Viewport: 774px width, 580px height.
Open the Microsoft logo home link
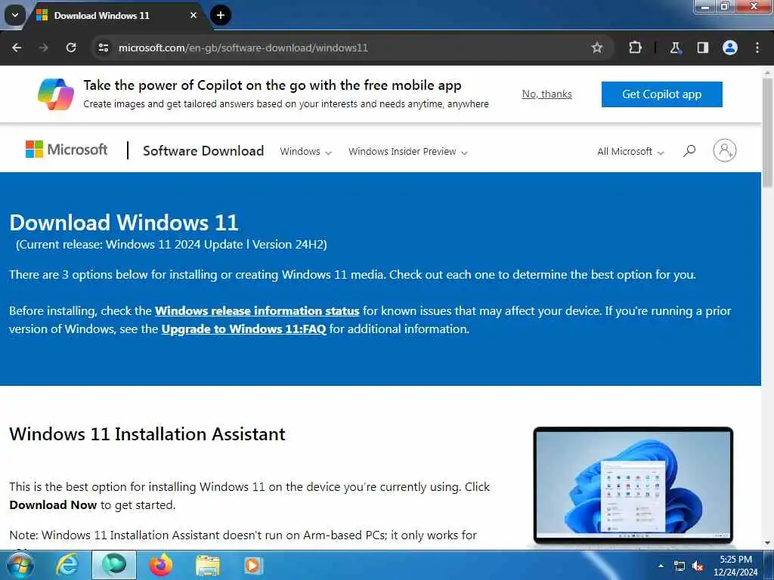pos(67,149)
